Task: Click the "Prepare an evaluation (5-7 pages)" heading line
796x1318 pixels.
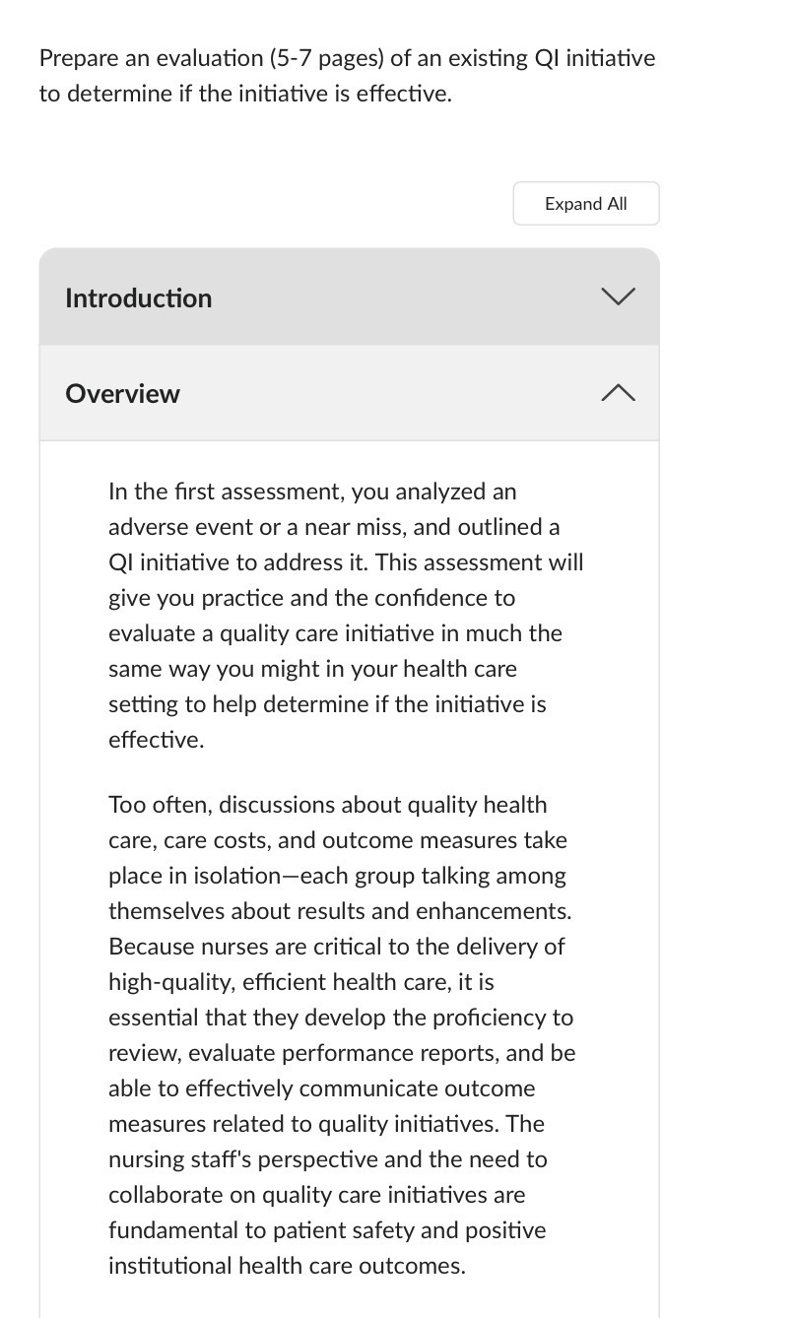Action: (347, 58)
